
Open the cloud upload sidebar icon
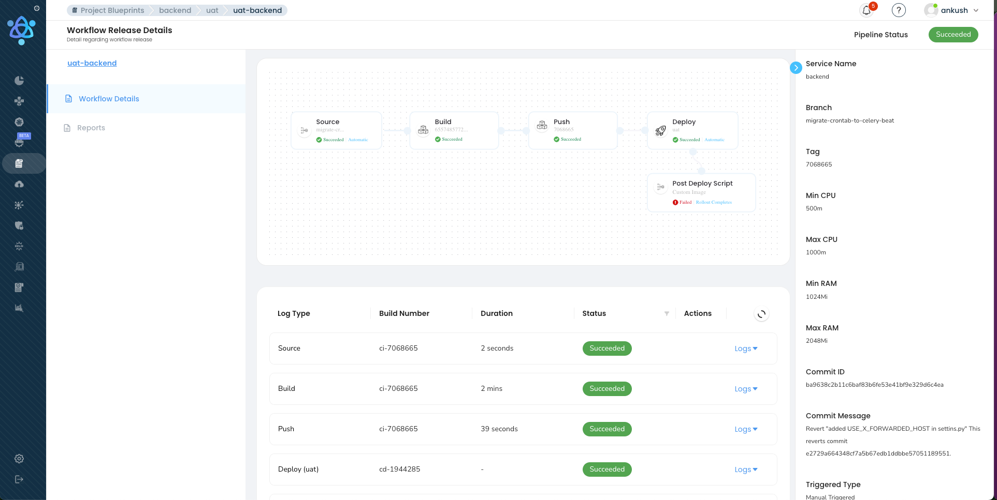[x=19, y=184]
